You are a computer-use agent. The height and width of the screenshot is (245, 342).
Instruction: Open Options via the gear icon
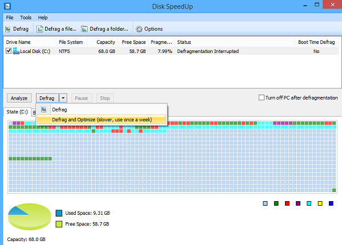tap(139, 29)
